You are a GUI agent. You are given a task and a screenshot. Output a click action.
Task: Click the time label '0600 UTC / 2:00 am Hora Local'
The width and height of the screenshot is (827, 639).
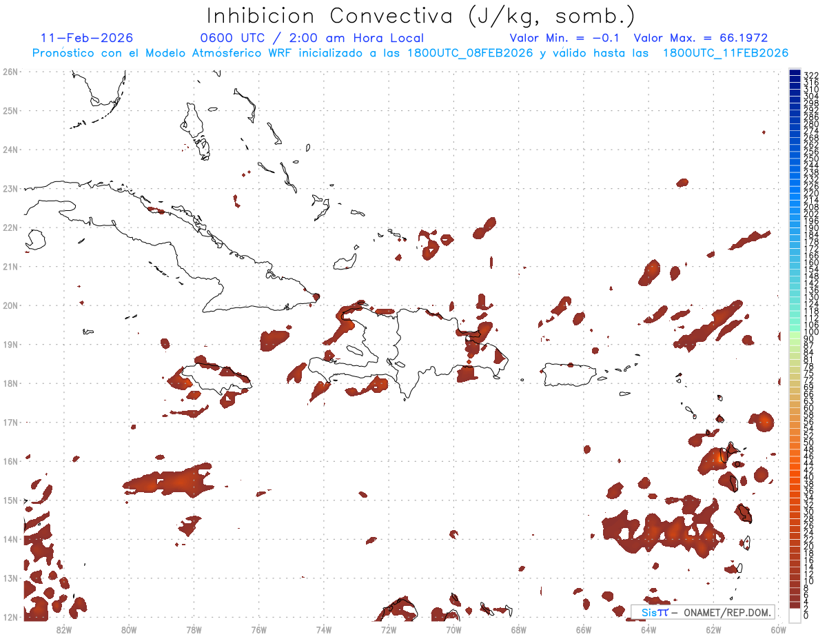coord(312,38)
